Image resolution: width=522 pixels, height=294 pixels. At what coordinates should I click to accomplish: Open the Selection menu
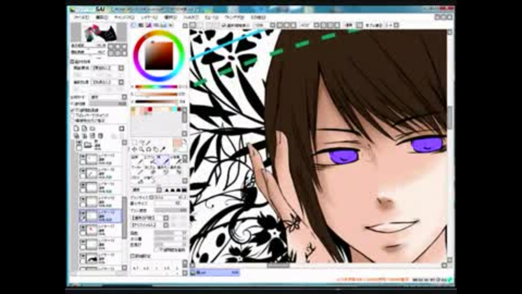point(170,17)
